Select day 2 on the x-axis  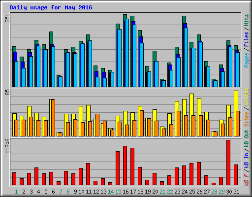pyautogui.click(x=24, y=192)
